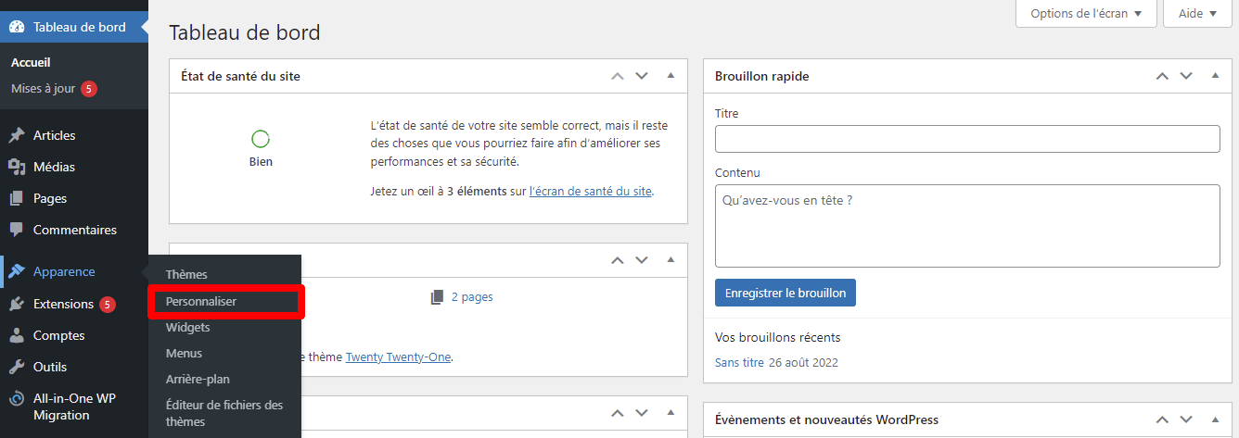Open the 2 pages link
This screenshot has width=1239, height=438.
tap(472, 297)
